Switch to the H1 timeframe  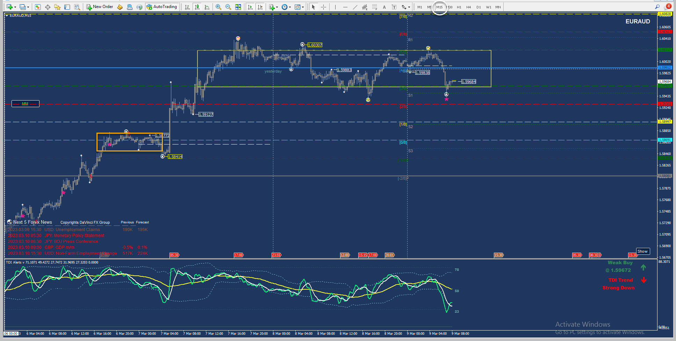click(459, 7)
